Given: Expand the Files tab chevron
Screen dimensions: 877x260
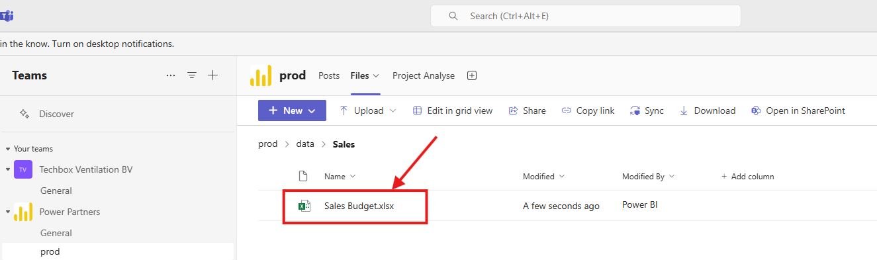Looking at the screenshot, I should [x=377, y=76].
